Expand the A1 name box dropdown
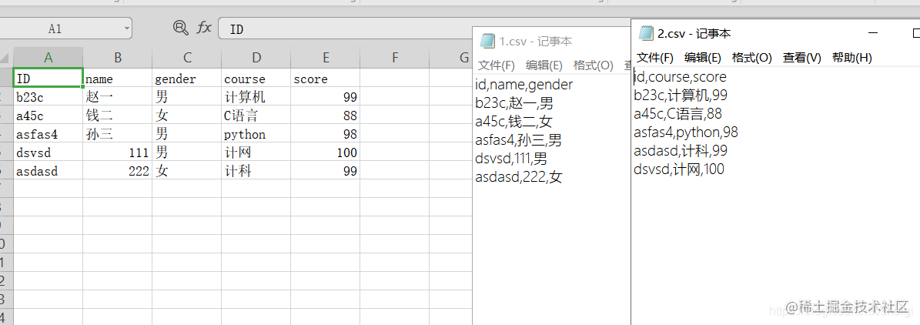This screenshot has width=920, height=325. click(126, 29)
